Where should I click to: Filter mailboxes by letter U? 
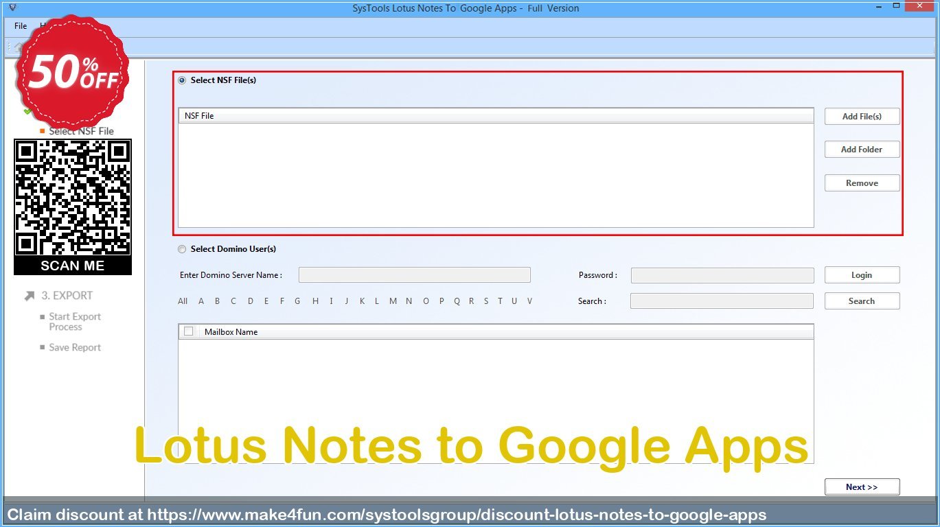coord(514,301)
